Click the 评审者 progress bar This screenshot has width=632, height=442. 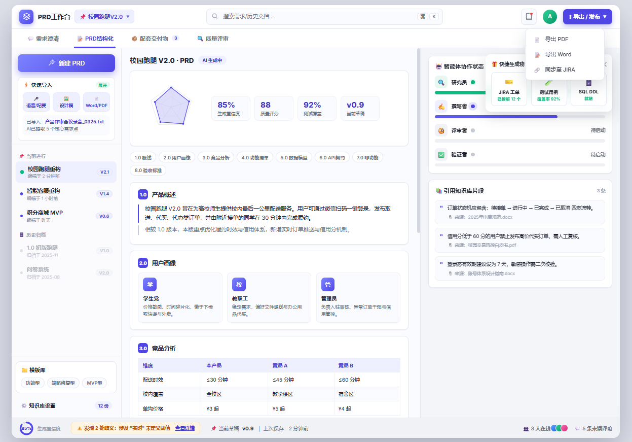pyautogui.click(x=520, y=141)
